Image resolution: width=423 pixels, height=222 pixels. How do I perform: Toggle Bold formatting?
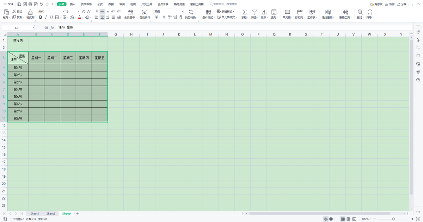click(x=41, y=17)
